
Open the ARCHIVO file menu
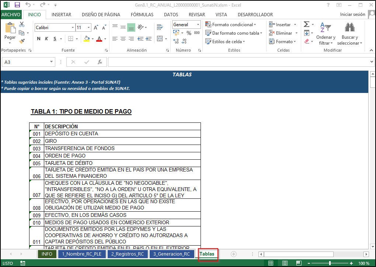tap(11, 15)
